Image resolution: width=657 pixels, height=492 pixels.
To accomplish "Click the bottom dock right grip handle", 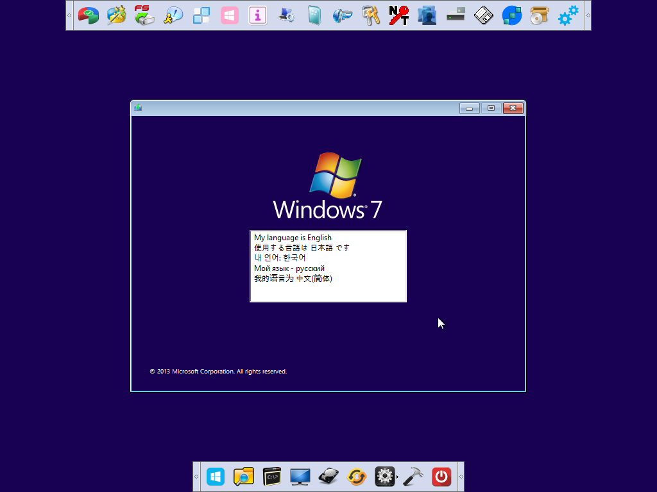I will click(x=461, y=477).
